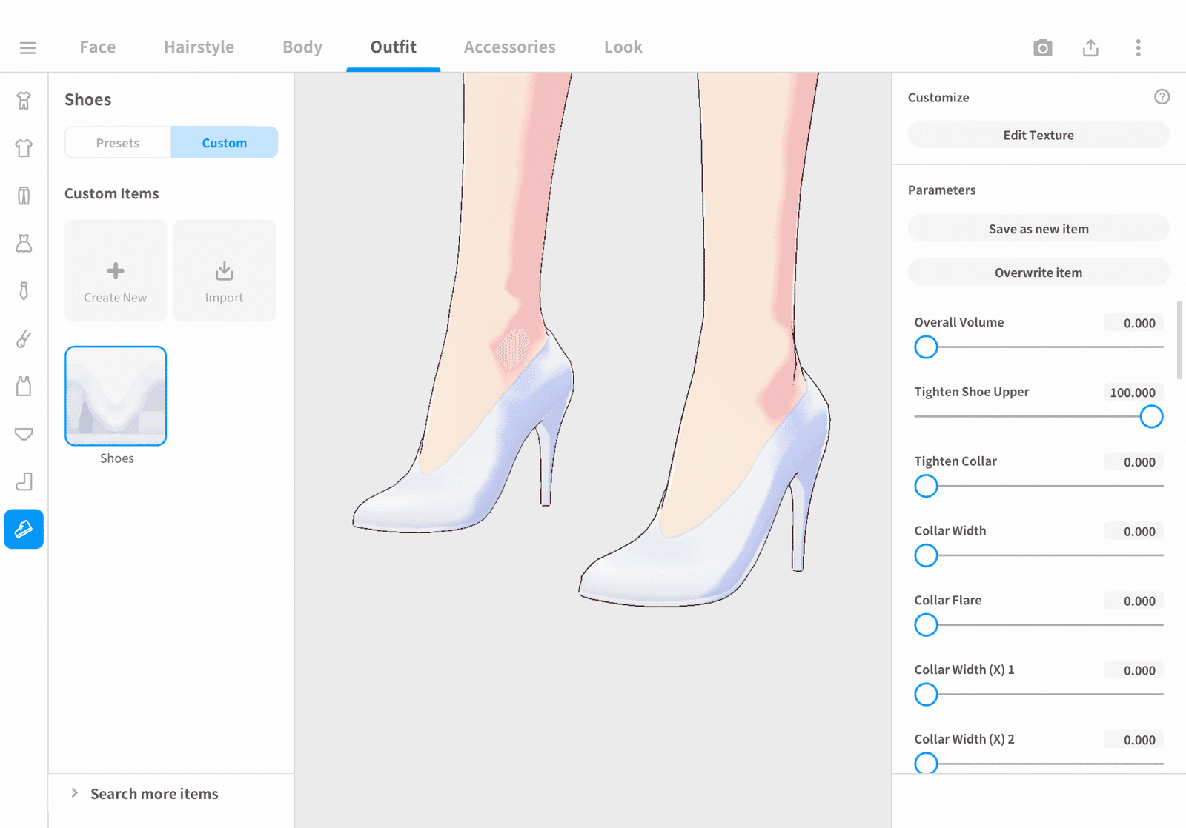Click Save as new item button
1186x828 pixels.
1038,229
